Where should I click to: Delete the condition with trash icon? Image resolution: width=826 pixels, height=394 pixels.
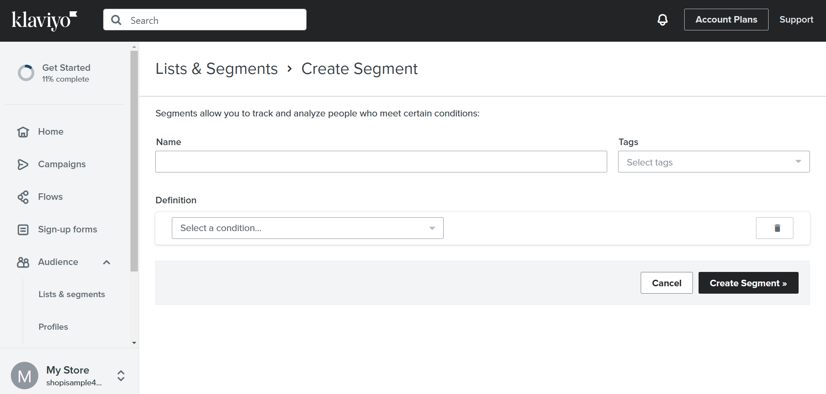pyautogui.click(x=774, y=228)
